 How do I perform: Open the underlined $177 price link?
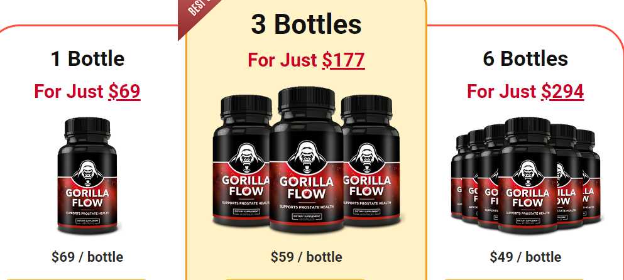tap(344, 60)
